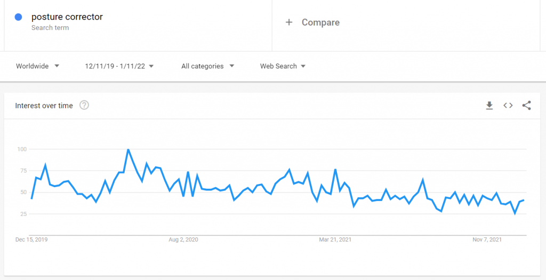546x280 pixels.
Task: Open the All categories dropdown
Action: click(x=208, y=66)
